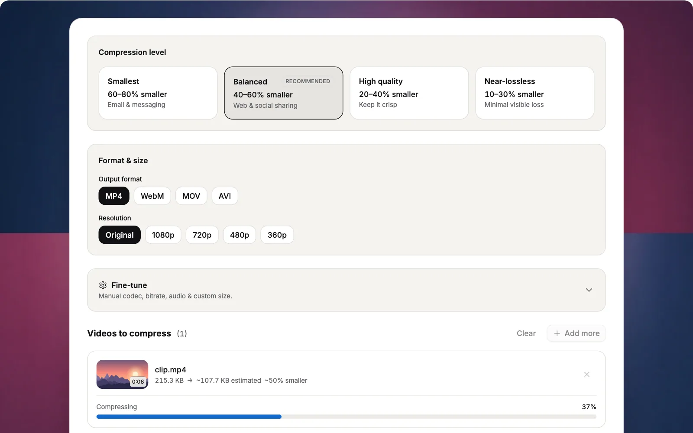This screenshot has width=693, height=433.
Task: Click the compressing progress bar
Action: click(x=346, y=417)
